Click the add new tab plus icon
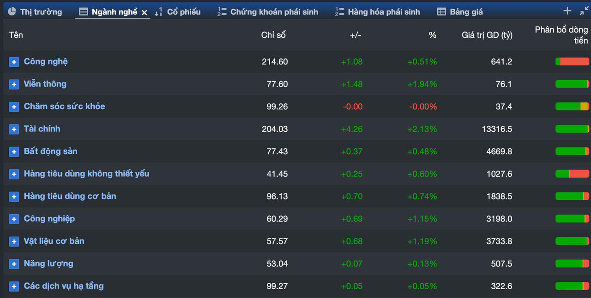Viewport: 591px width, 298px height. point(567,11)
